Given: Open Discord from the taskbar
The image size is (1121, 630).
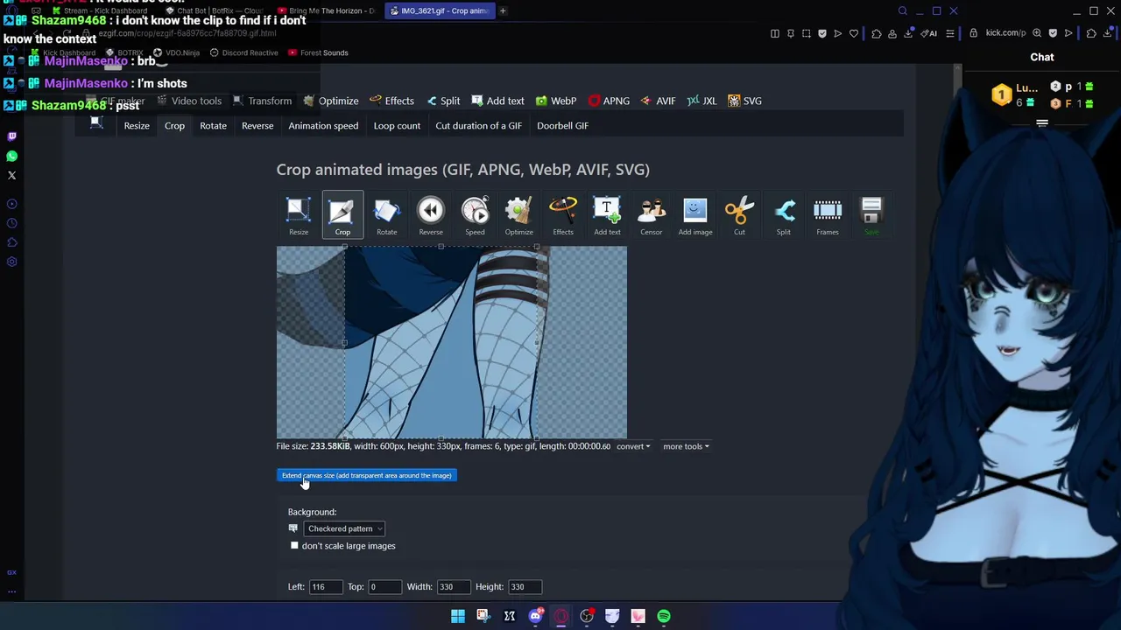Looking at the screenshot, I should click(535, 616).
